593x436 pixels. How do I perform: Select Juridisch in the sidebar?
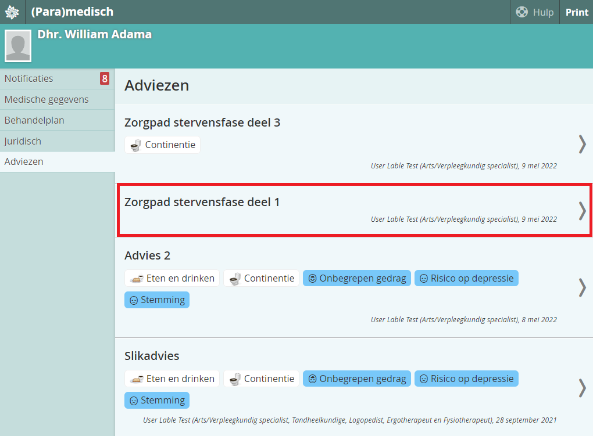[x=23, y=141]
